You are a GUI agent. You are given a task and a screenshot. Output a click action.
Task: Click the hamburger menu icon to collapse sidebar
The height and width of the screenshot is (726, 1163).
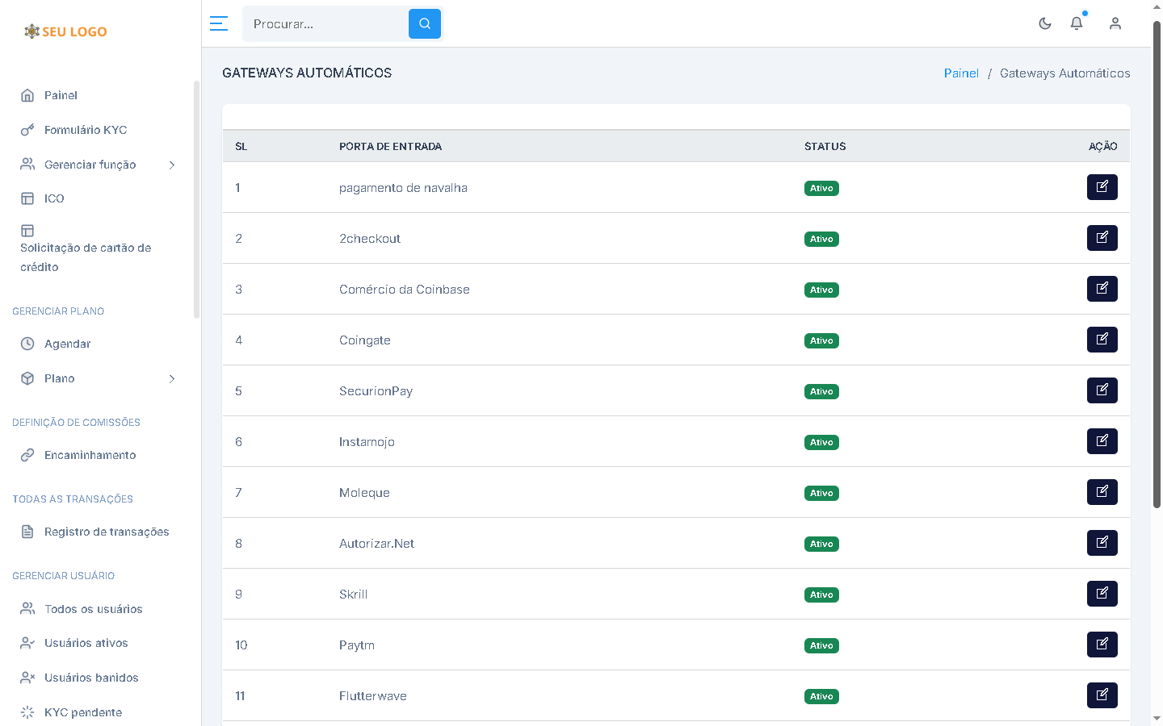(218, 23)
